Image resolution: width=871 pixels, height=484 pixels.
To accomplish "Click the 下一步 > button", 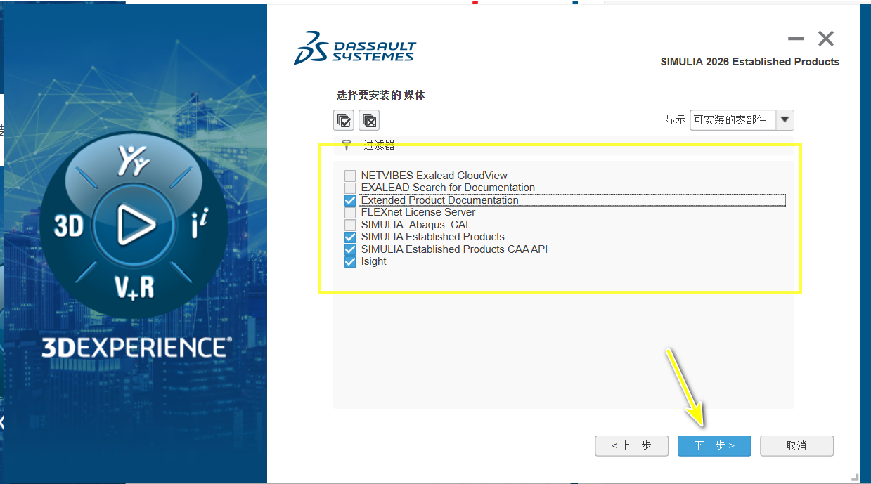I will tap(714, 445).
